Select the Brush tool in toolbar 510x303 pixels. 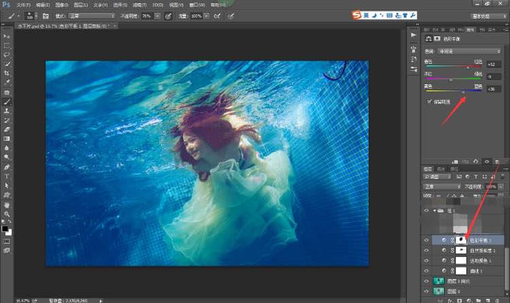click(7, 101)
